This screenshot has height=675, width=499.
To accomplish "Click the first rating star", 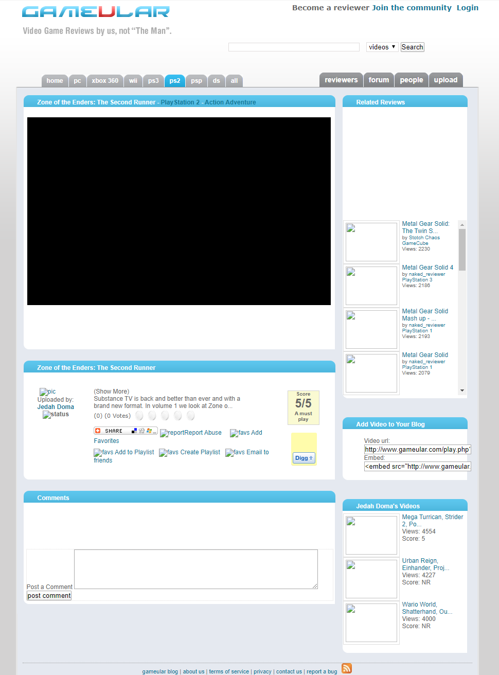I will (x=139, y=416).
